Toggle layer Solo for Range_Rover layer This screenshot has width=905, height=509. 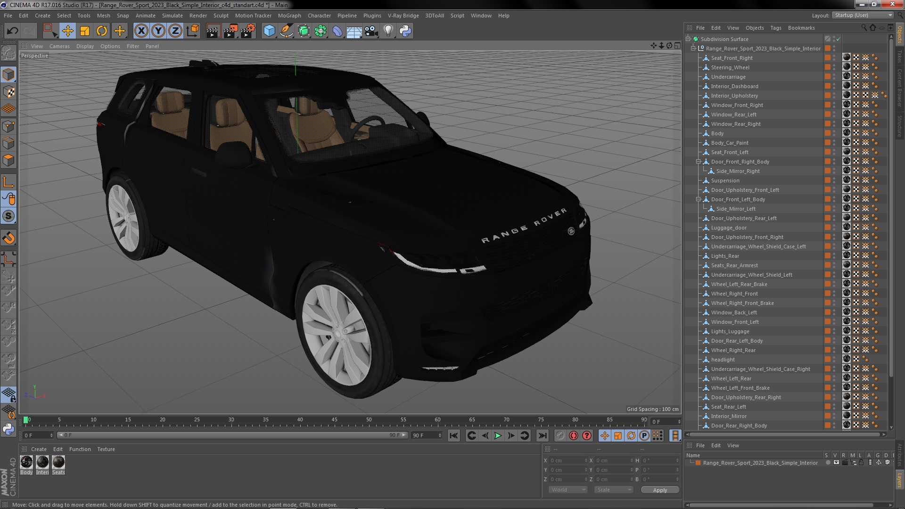coord(828,463)
